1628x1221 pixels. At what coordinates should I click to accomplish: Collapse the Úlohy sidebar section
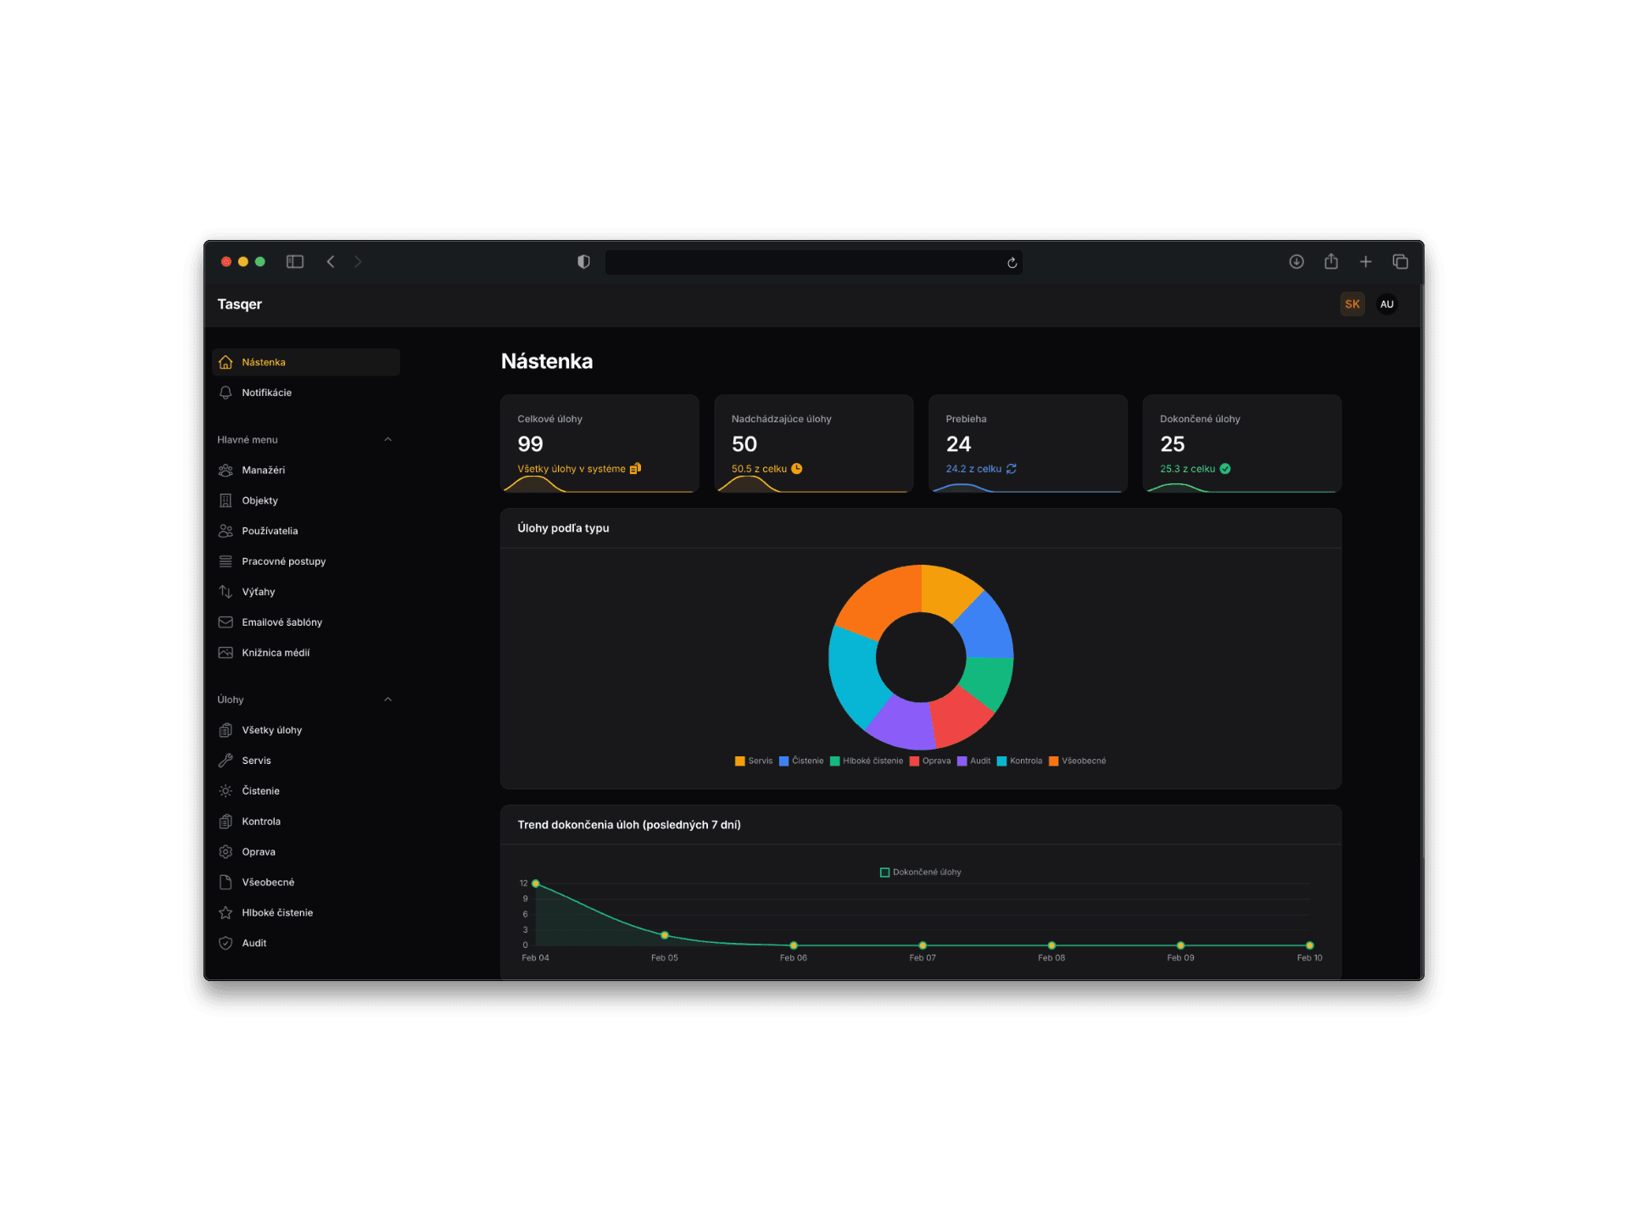[387, 700]
